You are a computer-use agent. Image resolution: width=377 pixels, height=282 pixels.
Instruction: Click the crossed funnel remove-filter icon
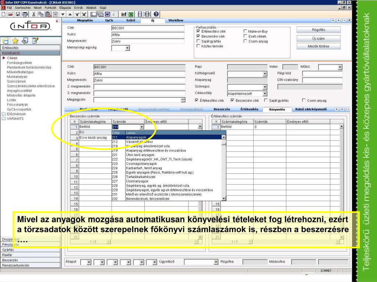pos(84,14)
